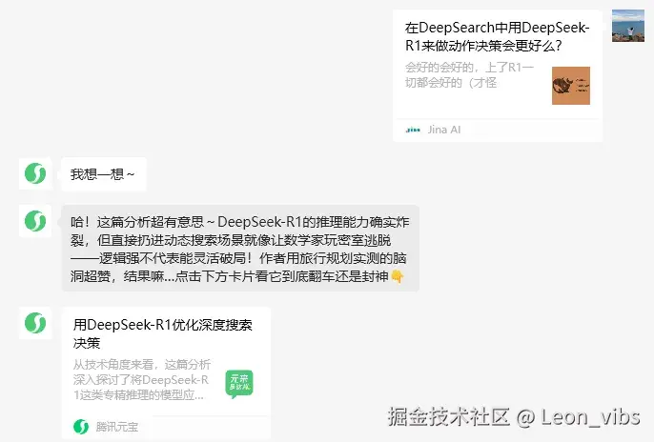Click Yuanbao avatar beside the long reply

click(35, 221)
